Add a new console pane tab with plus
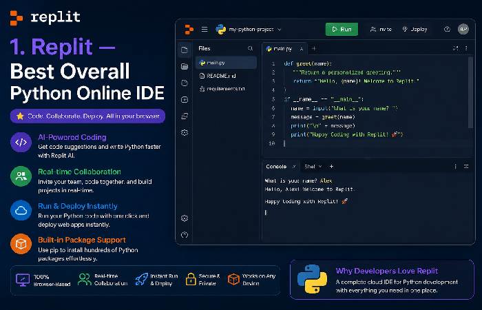The height and width of the screenshot is (310, 482). pos(331,167)
